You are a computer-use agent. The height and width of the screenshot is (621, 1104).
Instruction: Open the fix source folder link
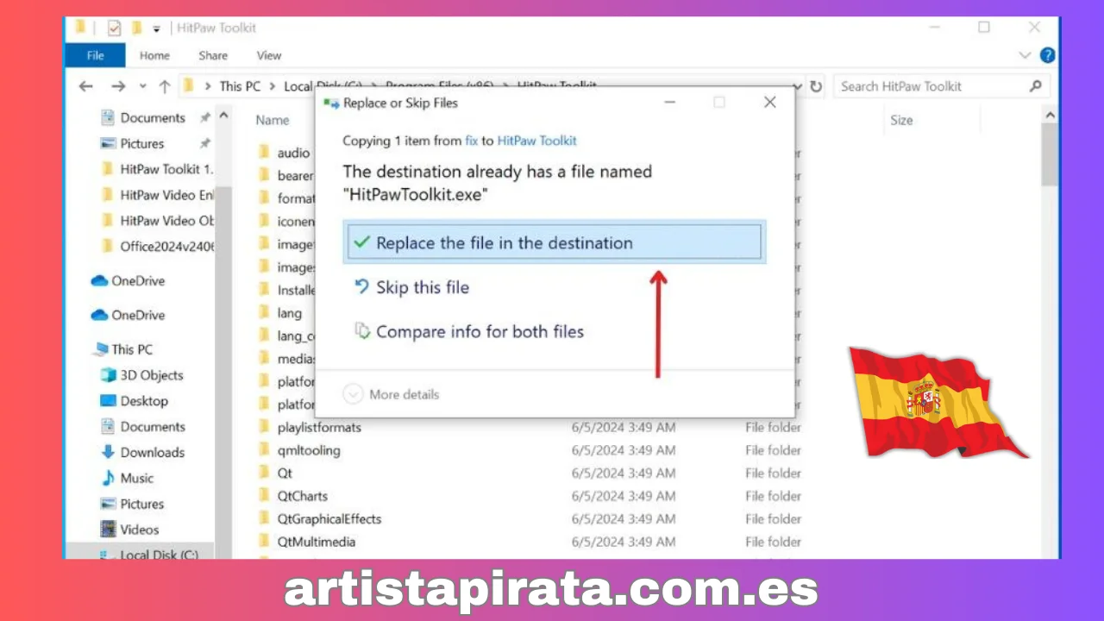coord(471,141)
